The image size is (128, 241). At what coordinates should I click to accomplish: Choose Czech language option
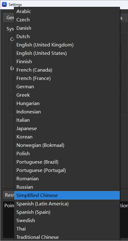click(67, 20)
